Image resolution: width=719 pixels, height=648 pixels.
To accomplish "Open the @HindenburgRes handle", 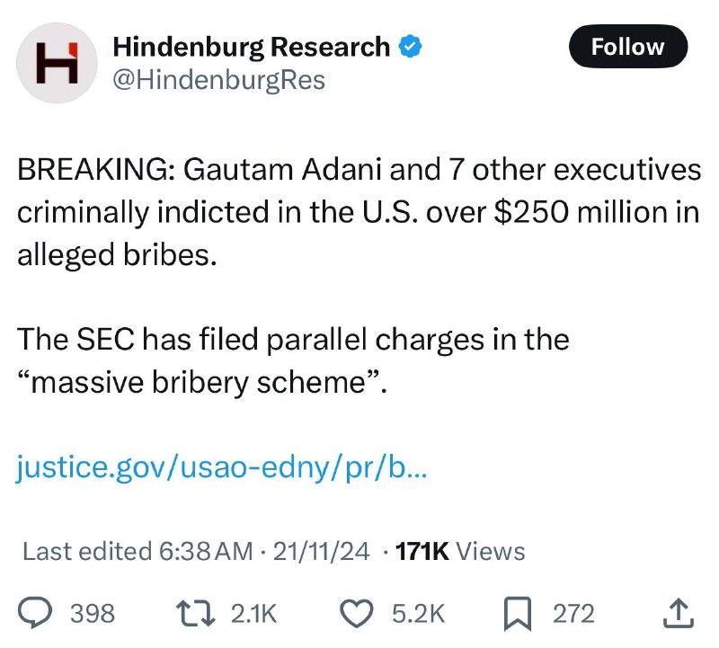I will click(219, 80).
